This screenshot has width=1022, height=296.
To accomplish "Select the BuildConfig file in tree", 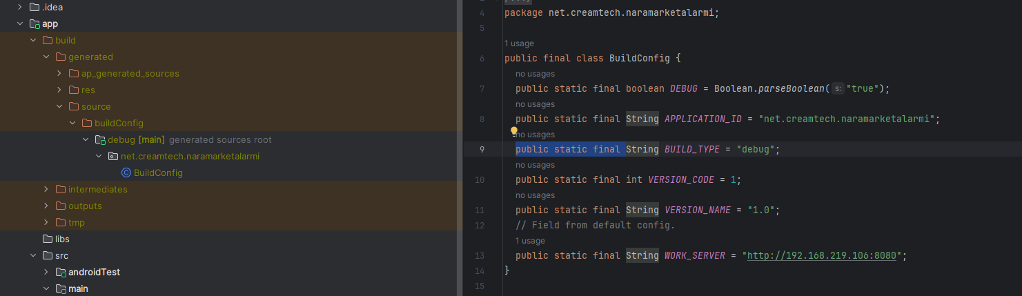I will tap(158, 172).
